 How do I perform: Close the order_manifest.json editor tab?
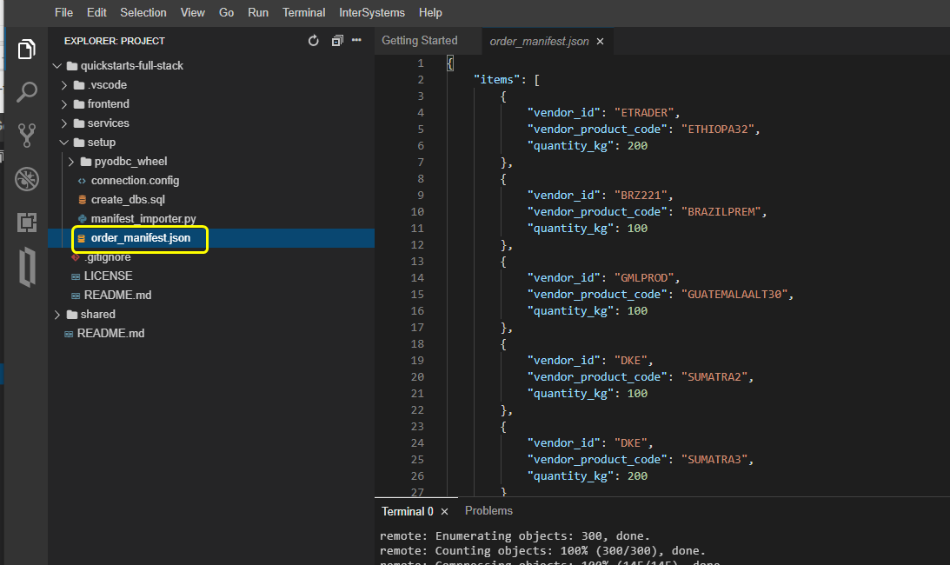tap(600, 41)
